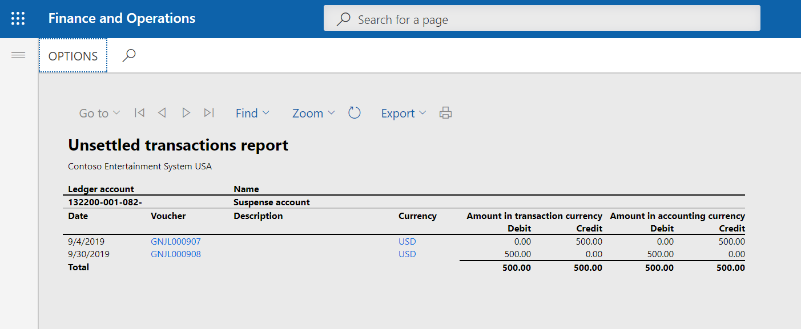
Task: Open the Go to dropdown
Action: [99, 113]
